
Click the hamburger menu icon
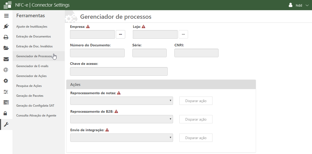[x=6, y=16]
